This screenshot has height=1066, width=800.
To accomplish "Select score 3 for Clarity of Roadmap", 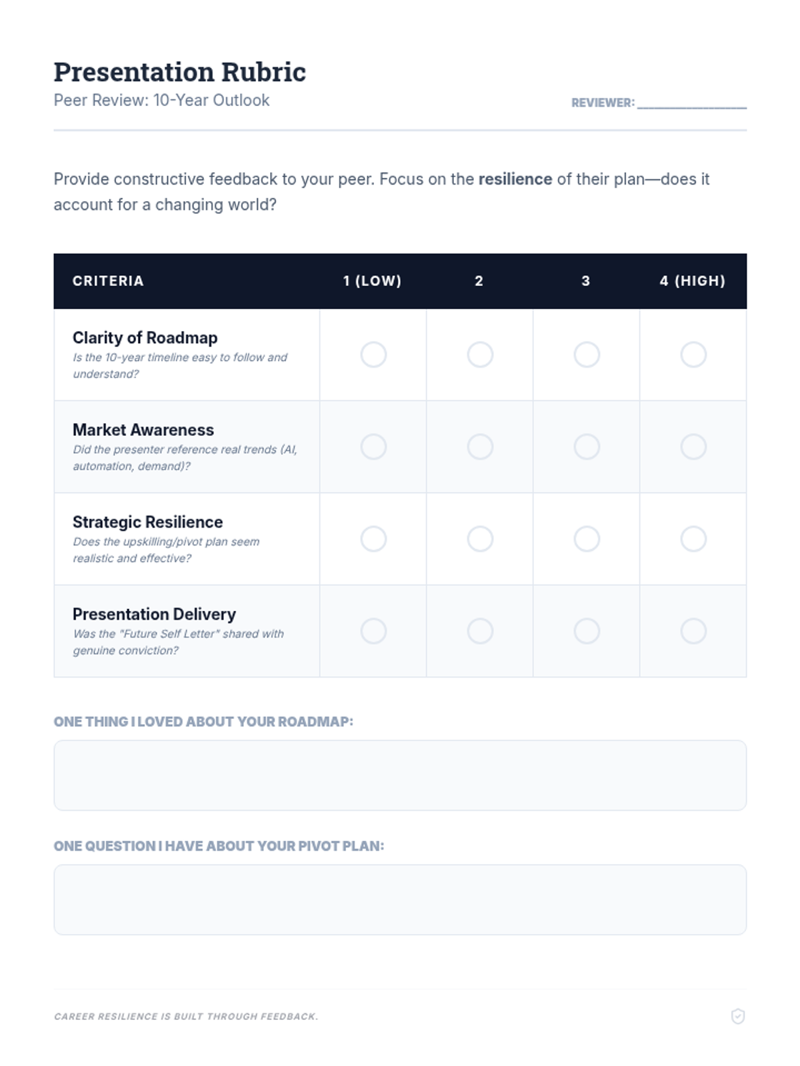I will click(587, 354).
